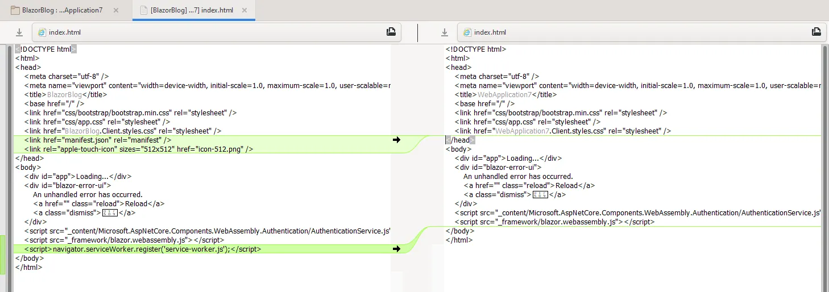This screenshot has width=829, height=292.
Task: Click the blazor.webassembly.js script line in the left pane
Action: pos(124,240)
